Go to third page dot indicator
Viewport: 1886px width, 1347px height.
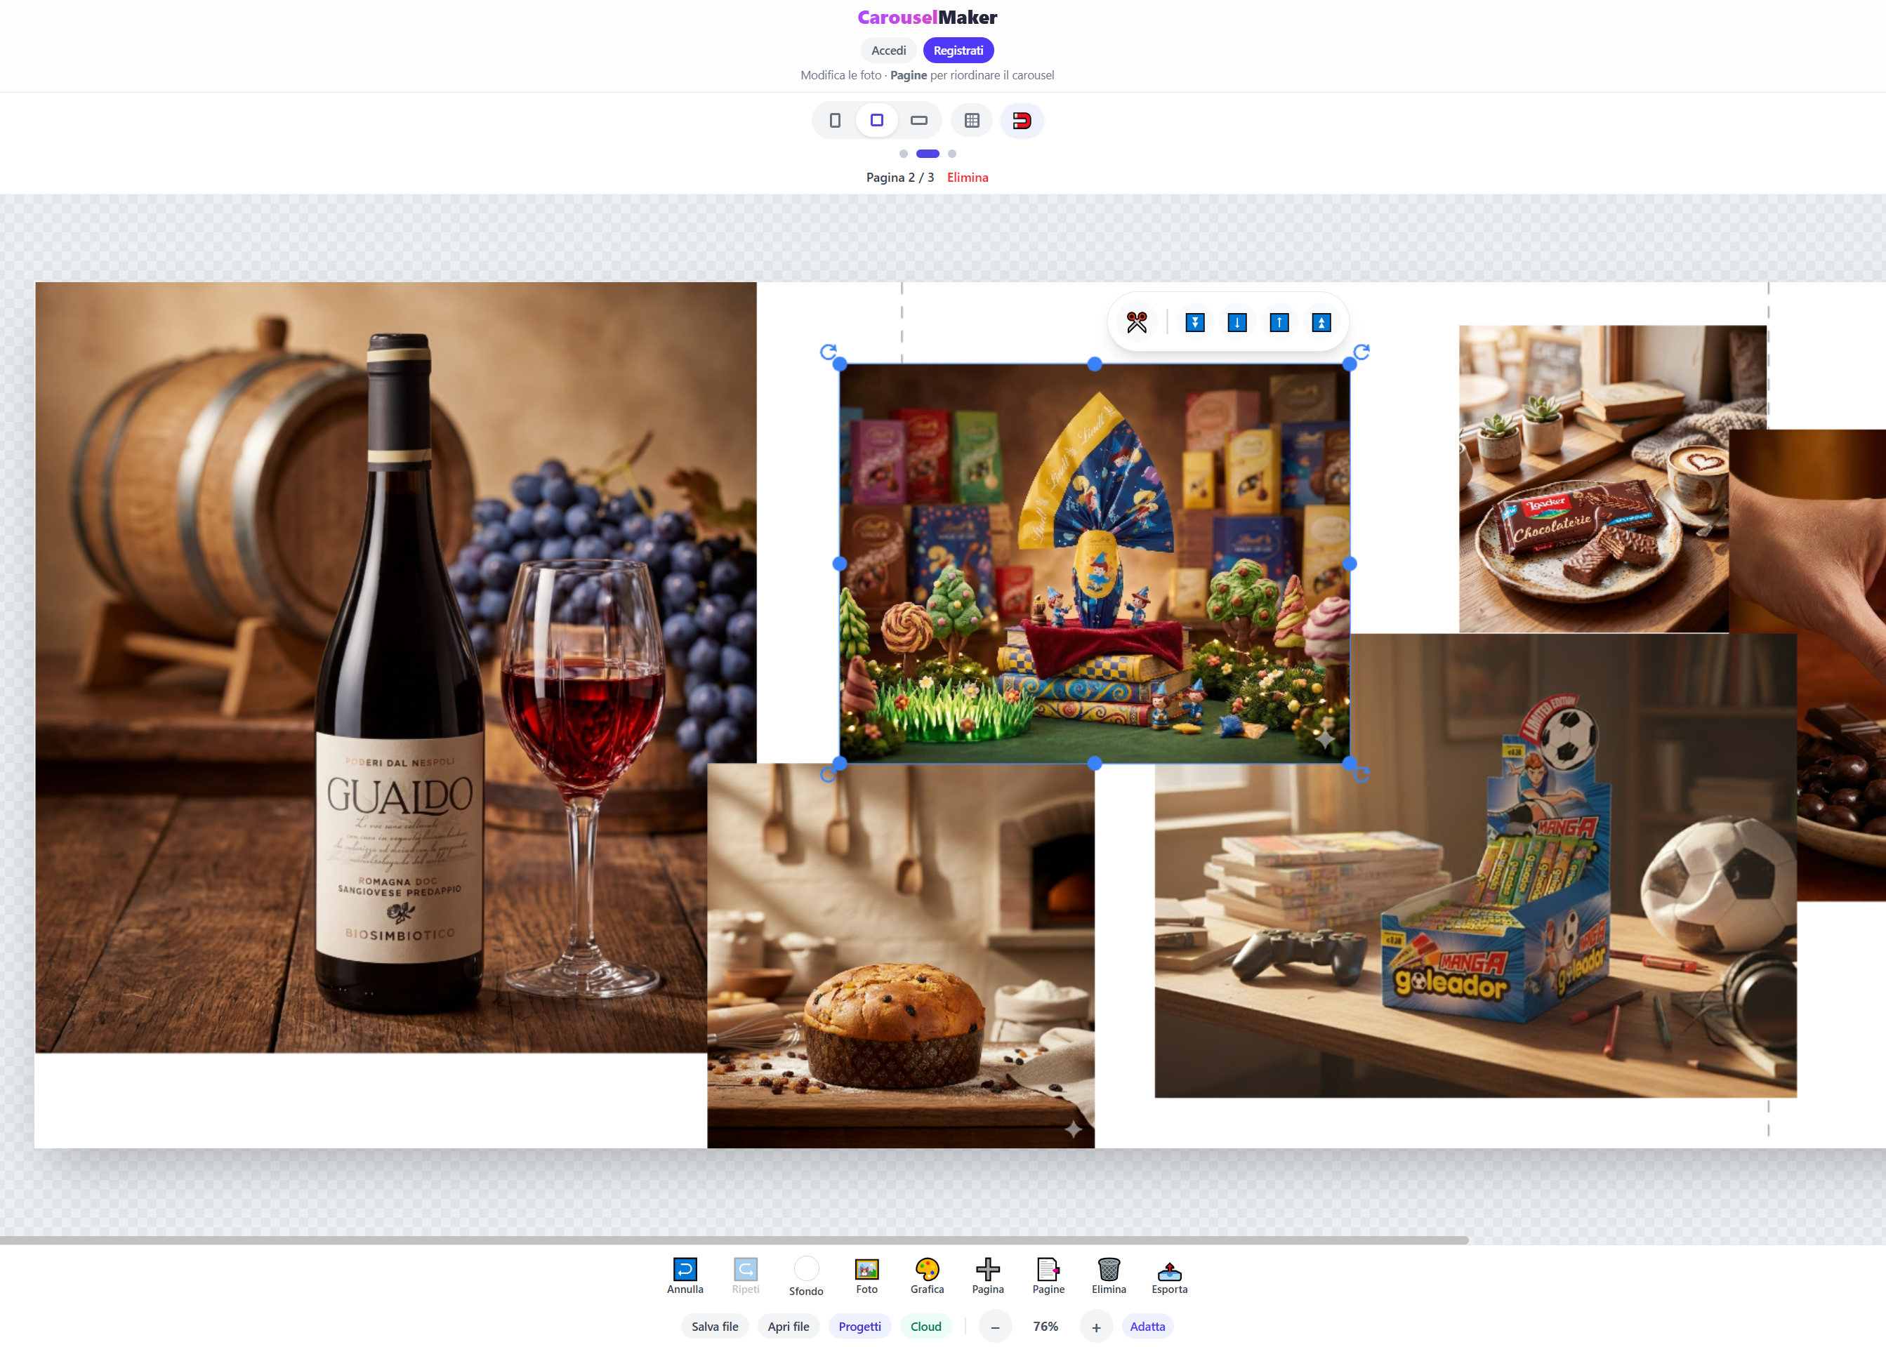[951, 154]
